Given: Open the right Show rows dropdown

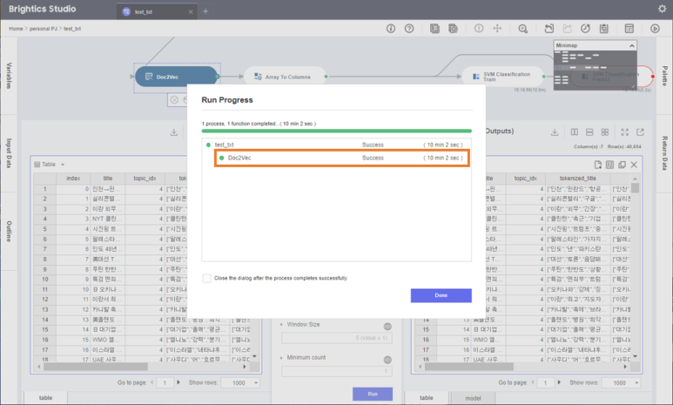Looking at the screenshot, I should tap(621, 382).
